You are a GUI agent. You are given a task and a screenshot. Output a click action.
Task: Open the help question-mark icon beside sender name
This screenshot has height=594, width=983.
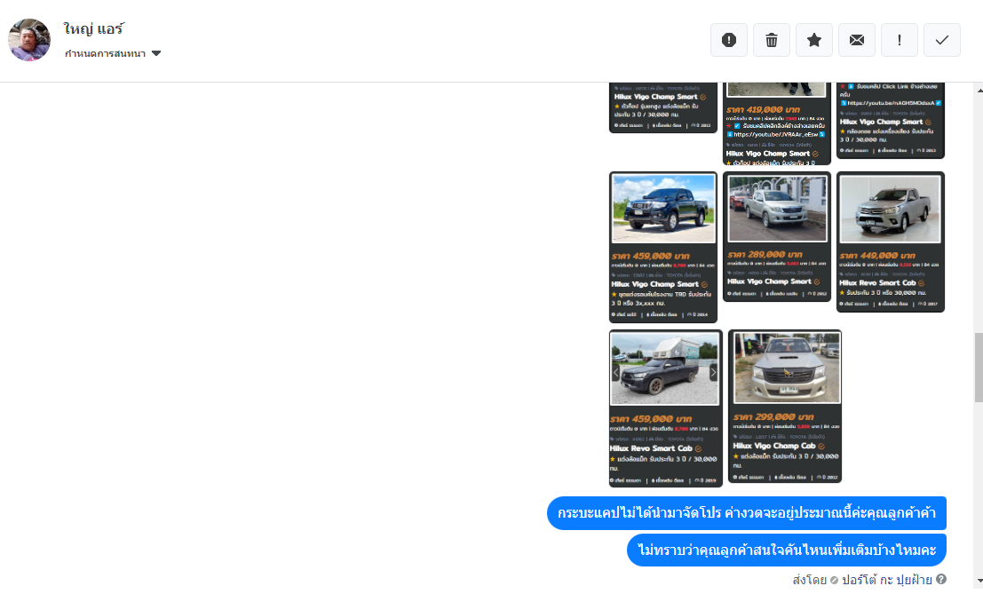tap(941, 580)
